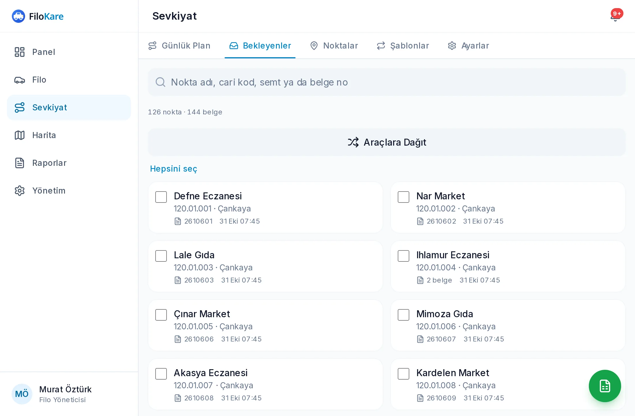Click the Filo car icon in sidebar
This screenshot has height=416, width=635.
pos(20,80)
